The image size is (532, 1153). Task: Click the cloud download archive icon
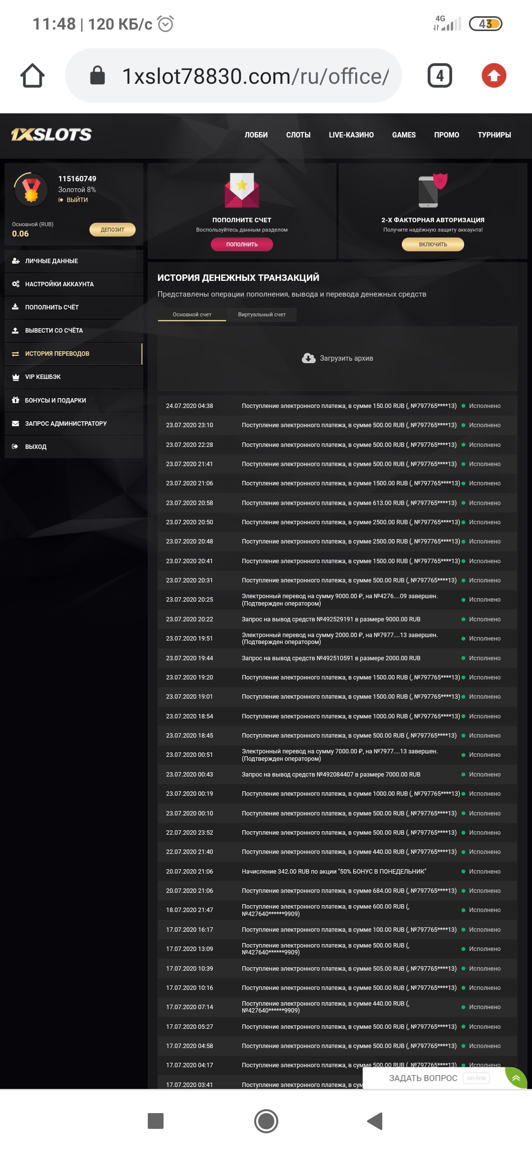pos(309,358)
